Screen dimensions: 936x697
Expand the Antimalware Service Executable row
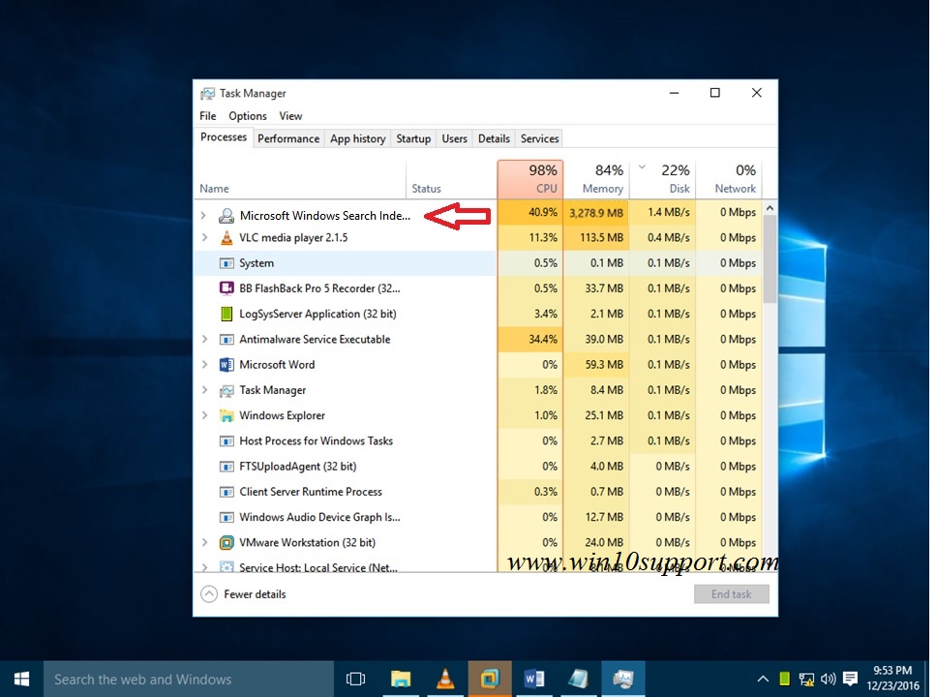click(204, 339)
